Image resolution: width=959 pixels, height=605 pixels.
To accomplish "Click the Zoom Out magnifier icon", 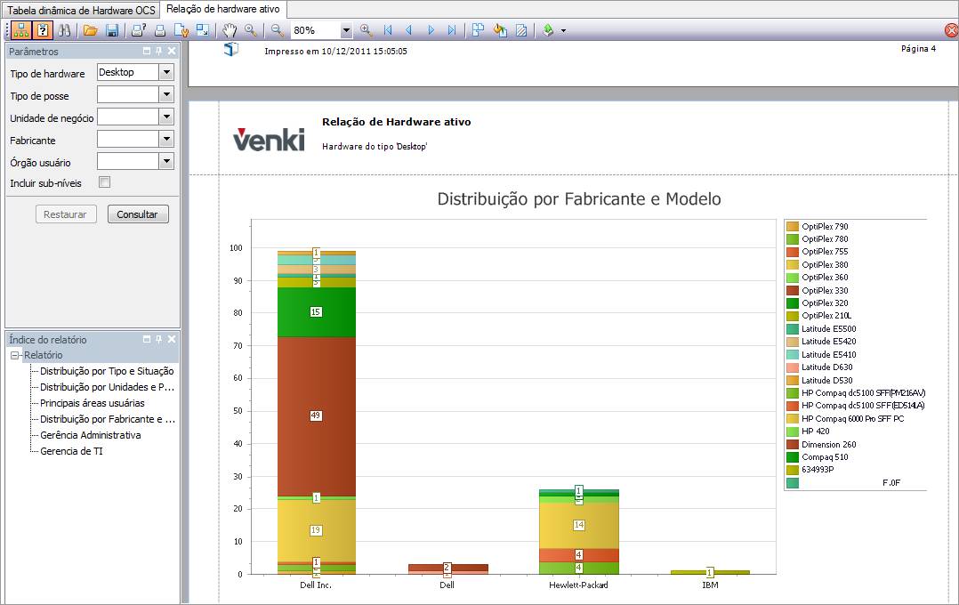I will (277, 30).
